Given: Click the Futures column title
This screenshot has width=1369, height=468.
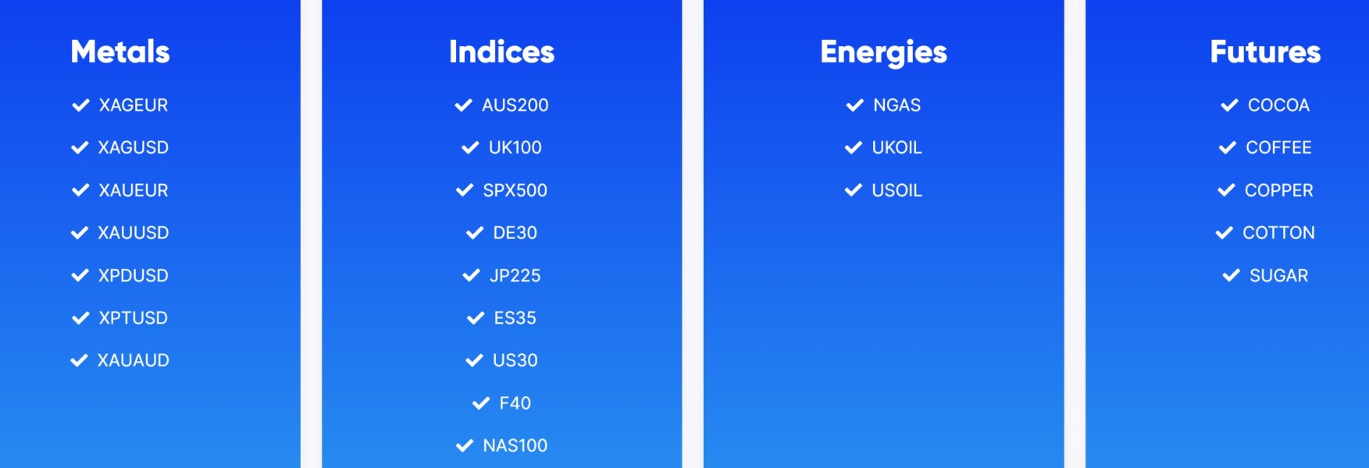Looking at the screenshot, I should coord(1265,52).
